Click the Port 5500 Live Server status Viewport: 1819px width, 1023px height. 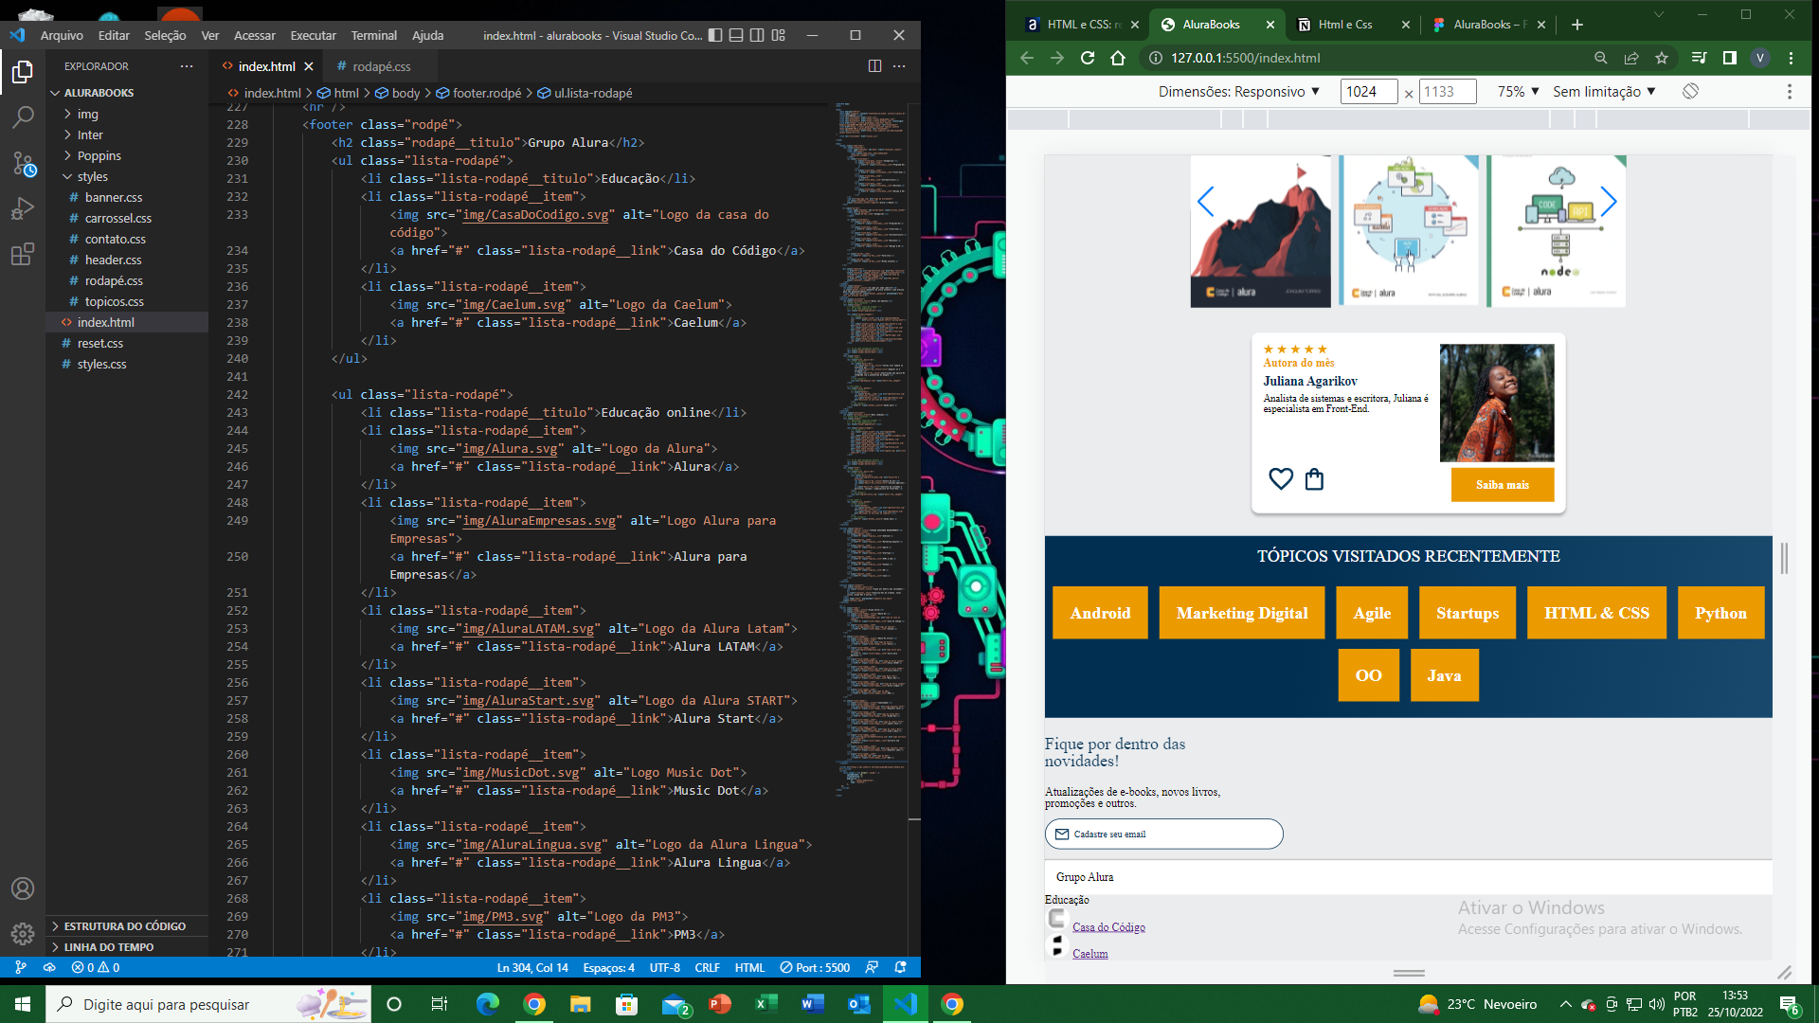(815, 967)
